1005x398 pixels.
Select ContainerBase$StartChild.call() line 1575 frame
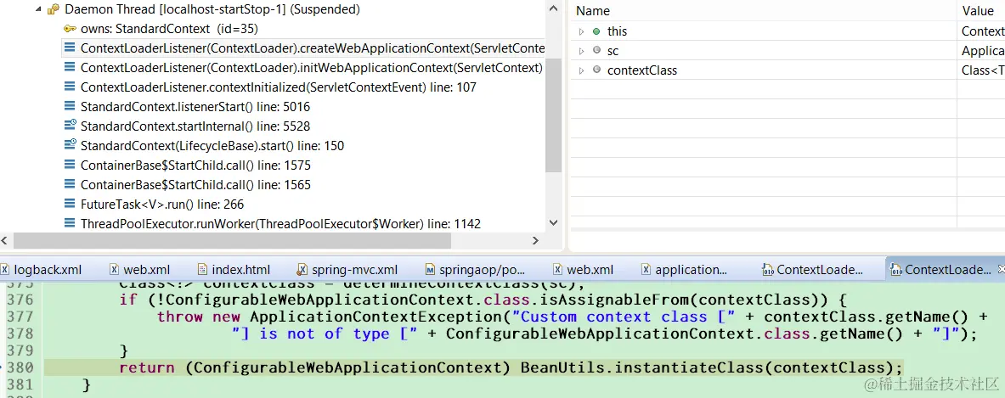[195, 165]
